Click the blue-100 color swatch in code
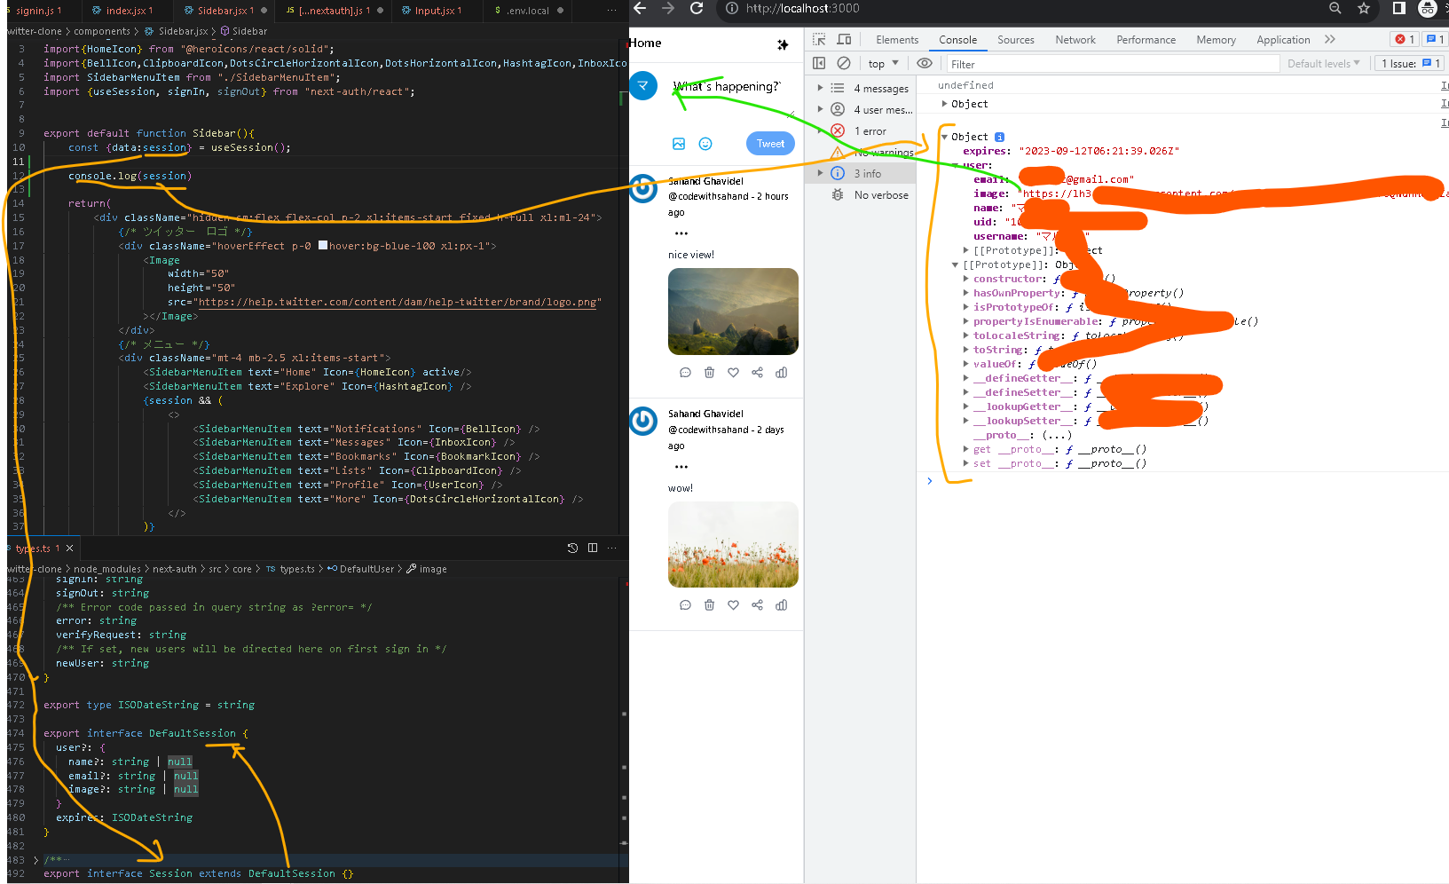The width and height of the screenshot is (1449, 884). click(323, 246)
